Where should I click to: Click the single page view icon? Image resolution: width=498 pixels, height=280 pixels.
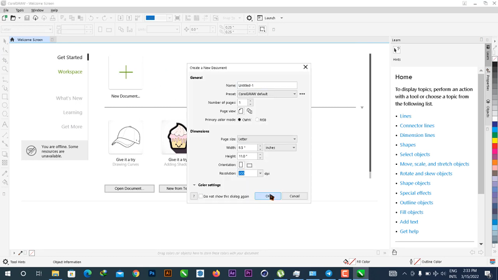(241, 111)
